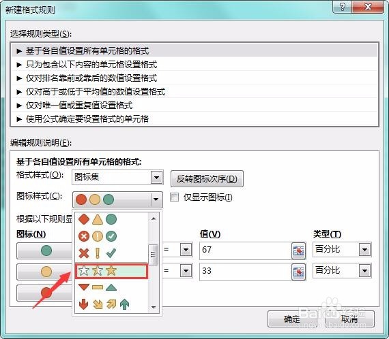This screenshot has width=389, height=339.
Task: Cancel with the 取消 button
Action: pos(349,319)
